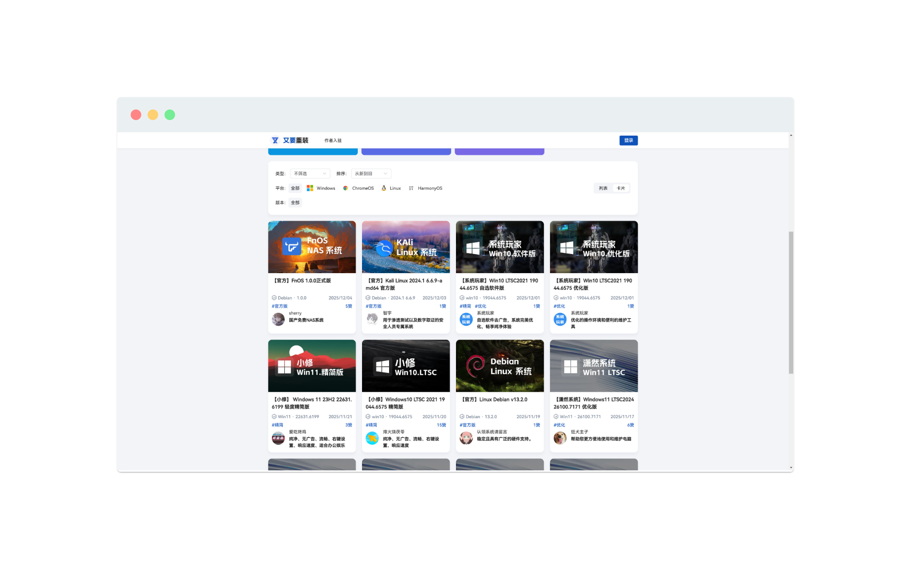911x569 pixels.
Task: Open the 类型 dropdown showing 不筛选
Action: point(310,174)
